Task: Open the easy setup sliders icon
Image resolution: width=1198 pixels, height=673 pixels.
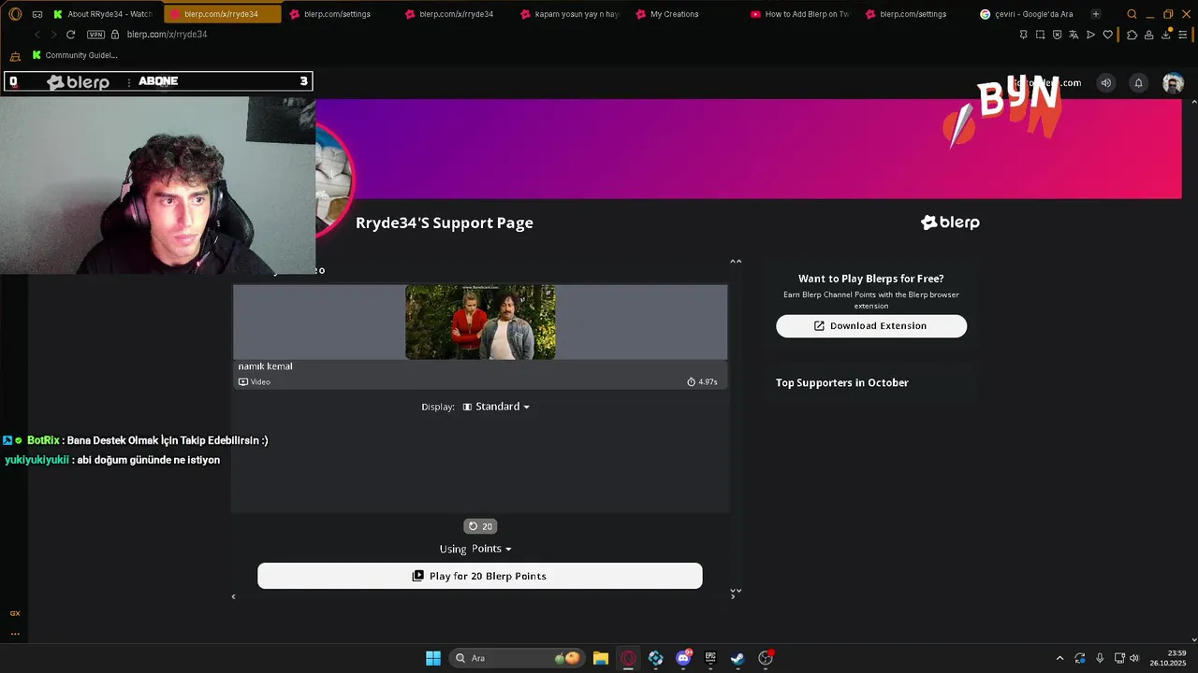Action: [1183, 35]
